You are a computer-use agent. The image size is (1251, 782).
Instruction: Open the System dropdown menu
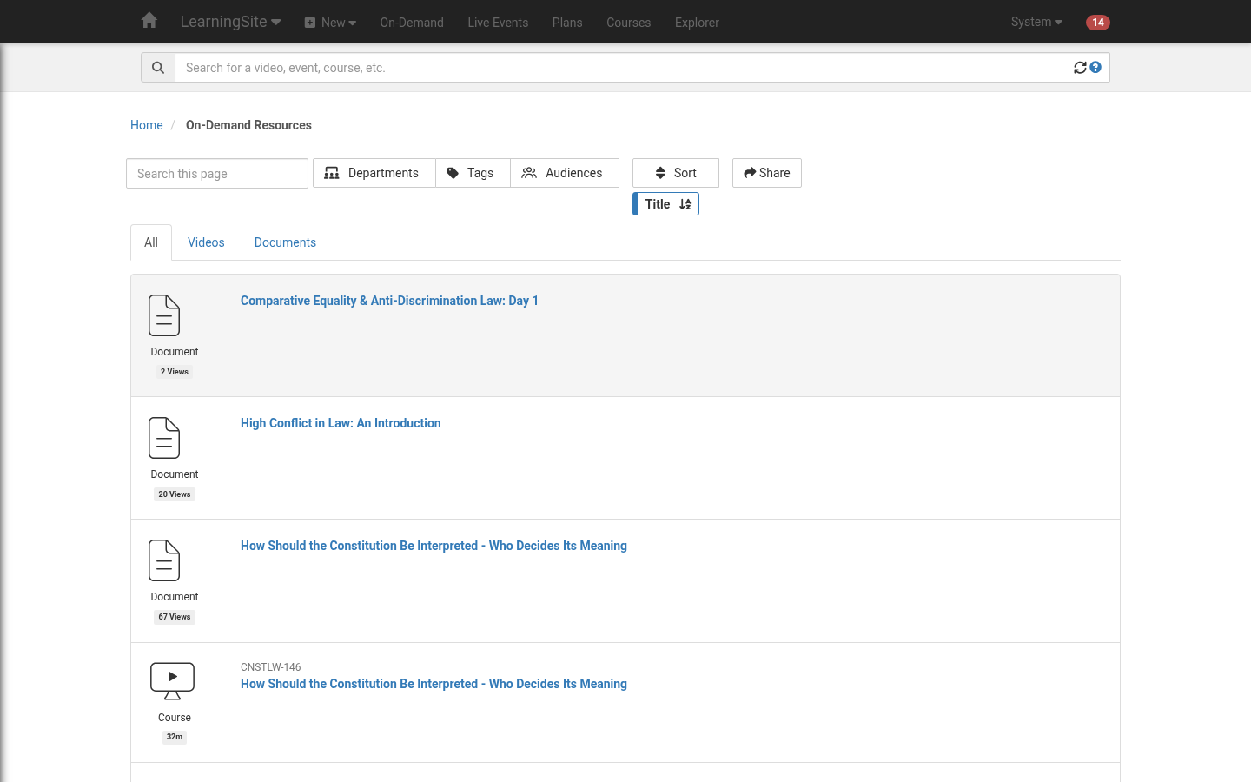click(x=1036, y=22)
